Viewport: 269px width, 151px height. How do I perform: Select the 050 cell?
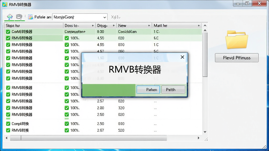point(121,51)
